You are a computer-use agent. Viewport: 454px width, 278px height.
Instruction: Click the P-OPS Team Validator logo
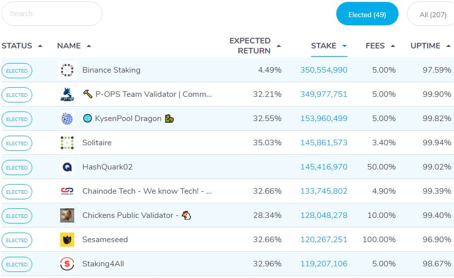(x=67, y=94)
